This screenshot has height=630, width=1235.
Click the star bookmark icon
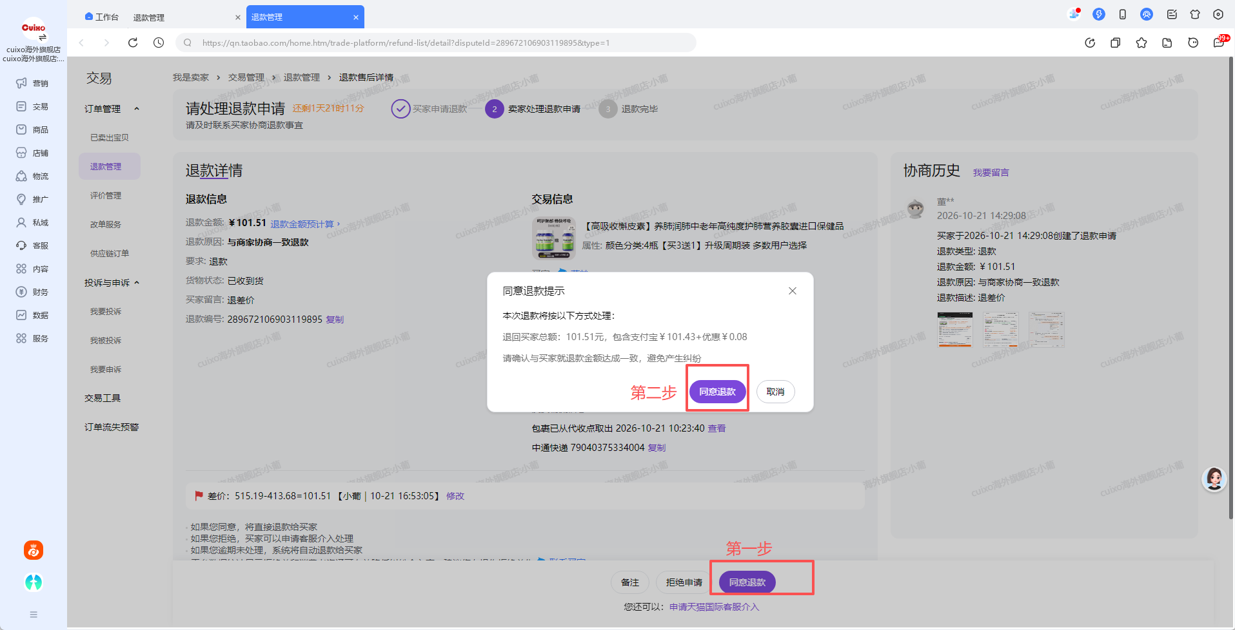point(1141,43)
